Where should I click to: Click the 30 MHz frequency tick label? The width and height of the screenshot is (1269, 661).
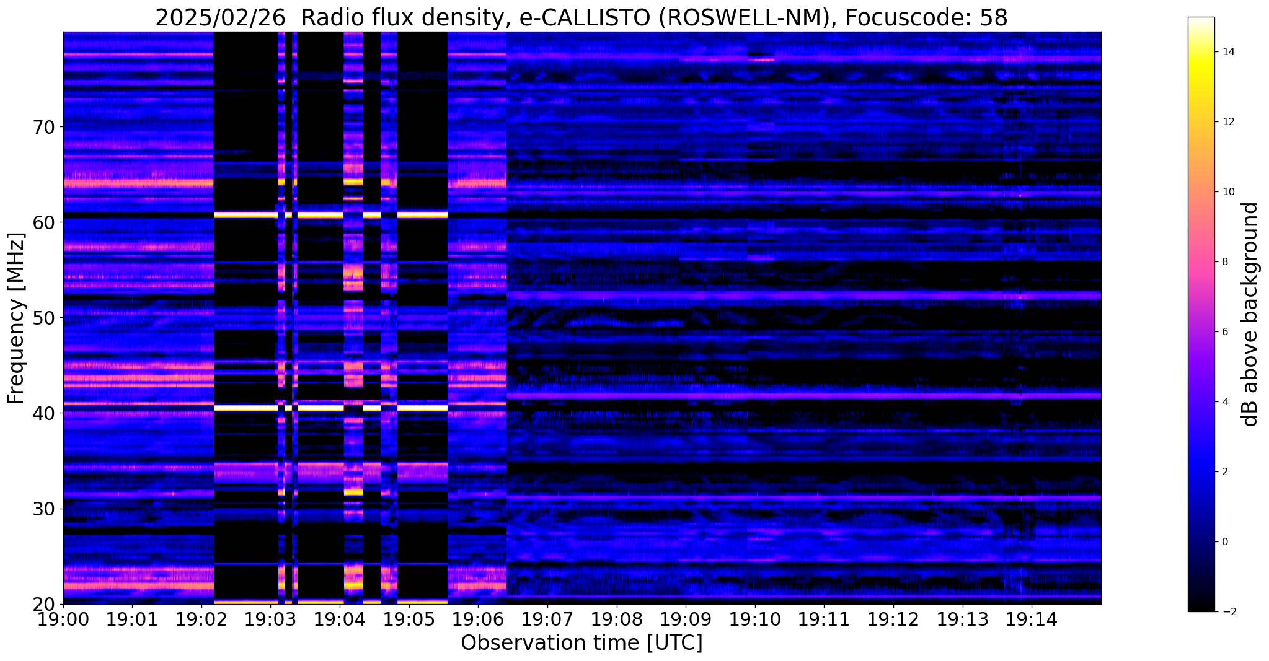coord(43,509)
